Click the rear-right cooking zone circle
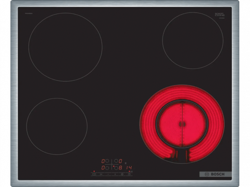This screenshot has height=187, width=250. [192, 40]
